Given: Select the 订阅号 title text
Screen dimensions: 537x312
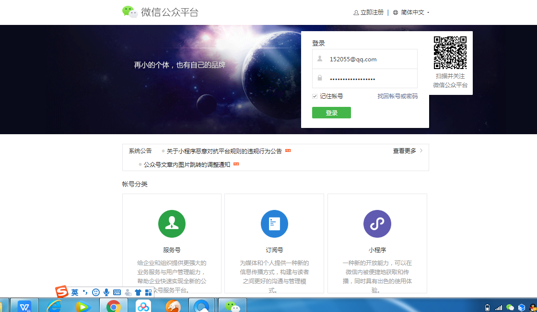Looking at the screenshot, I should (x=274, y=250).
